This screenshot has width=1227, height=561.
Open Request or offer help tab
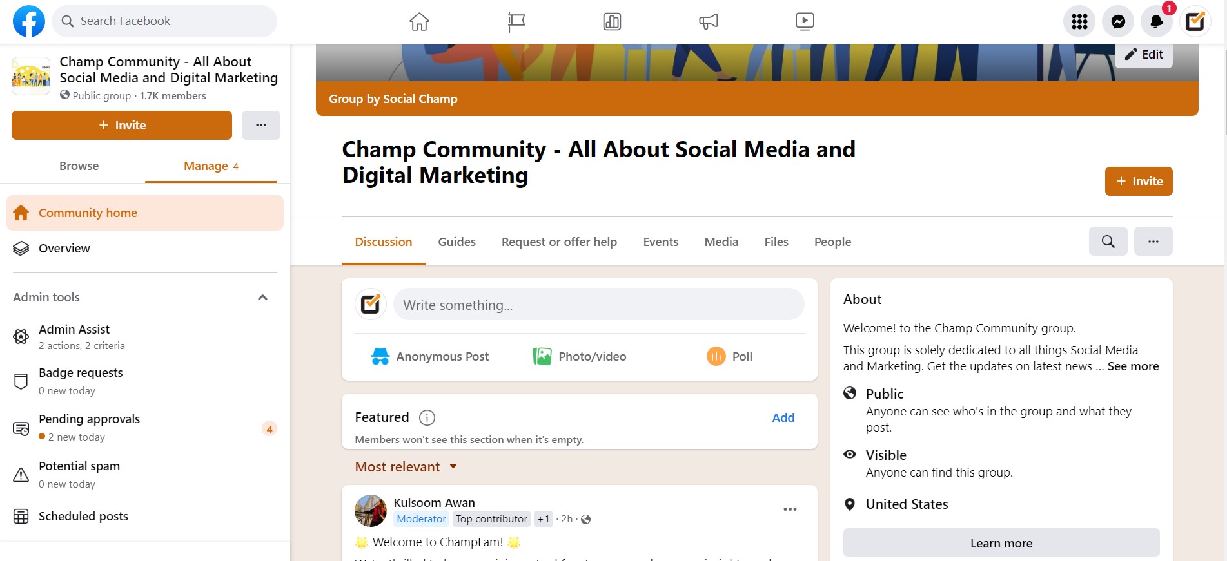click(560, 242)
